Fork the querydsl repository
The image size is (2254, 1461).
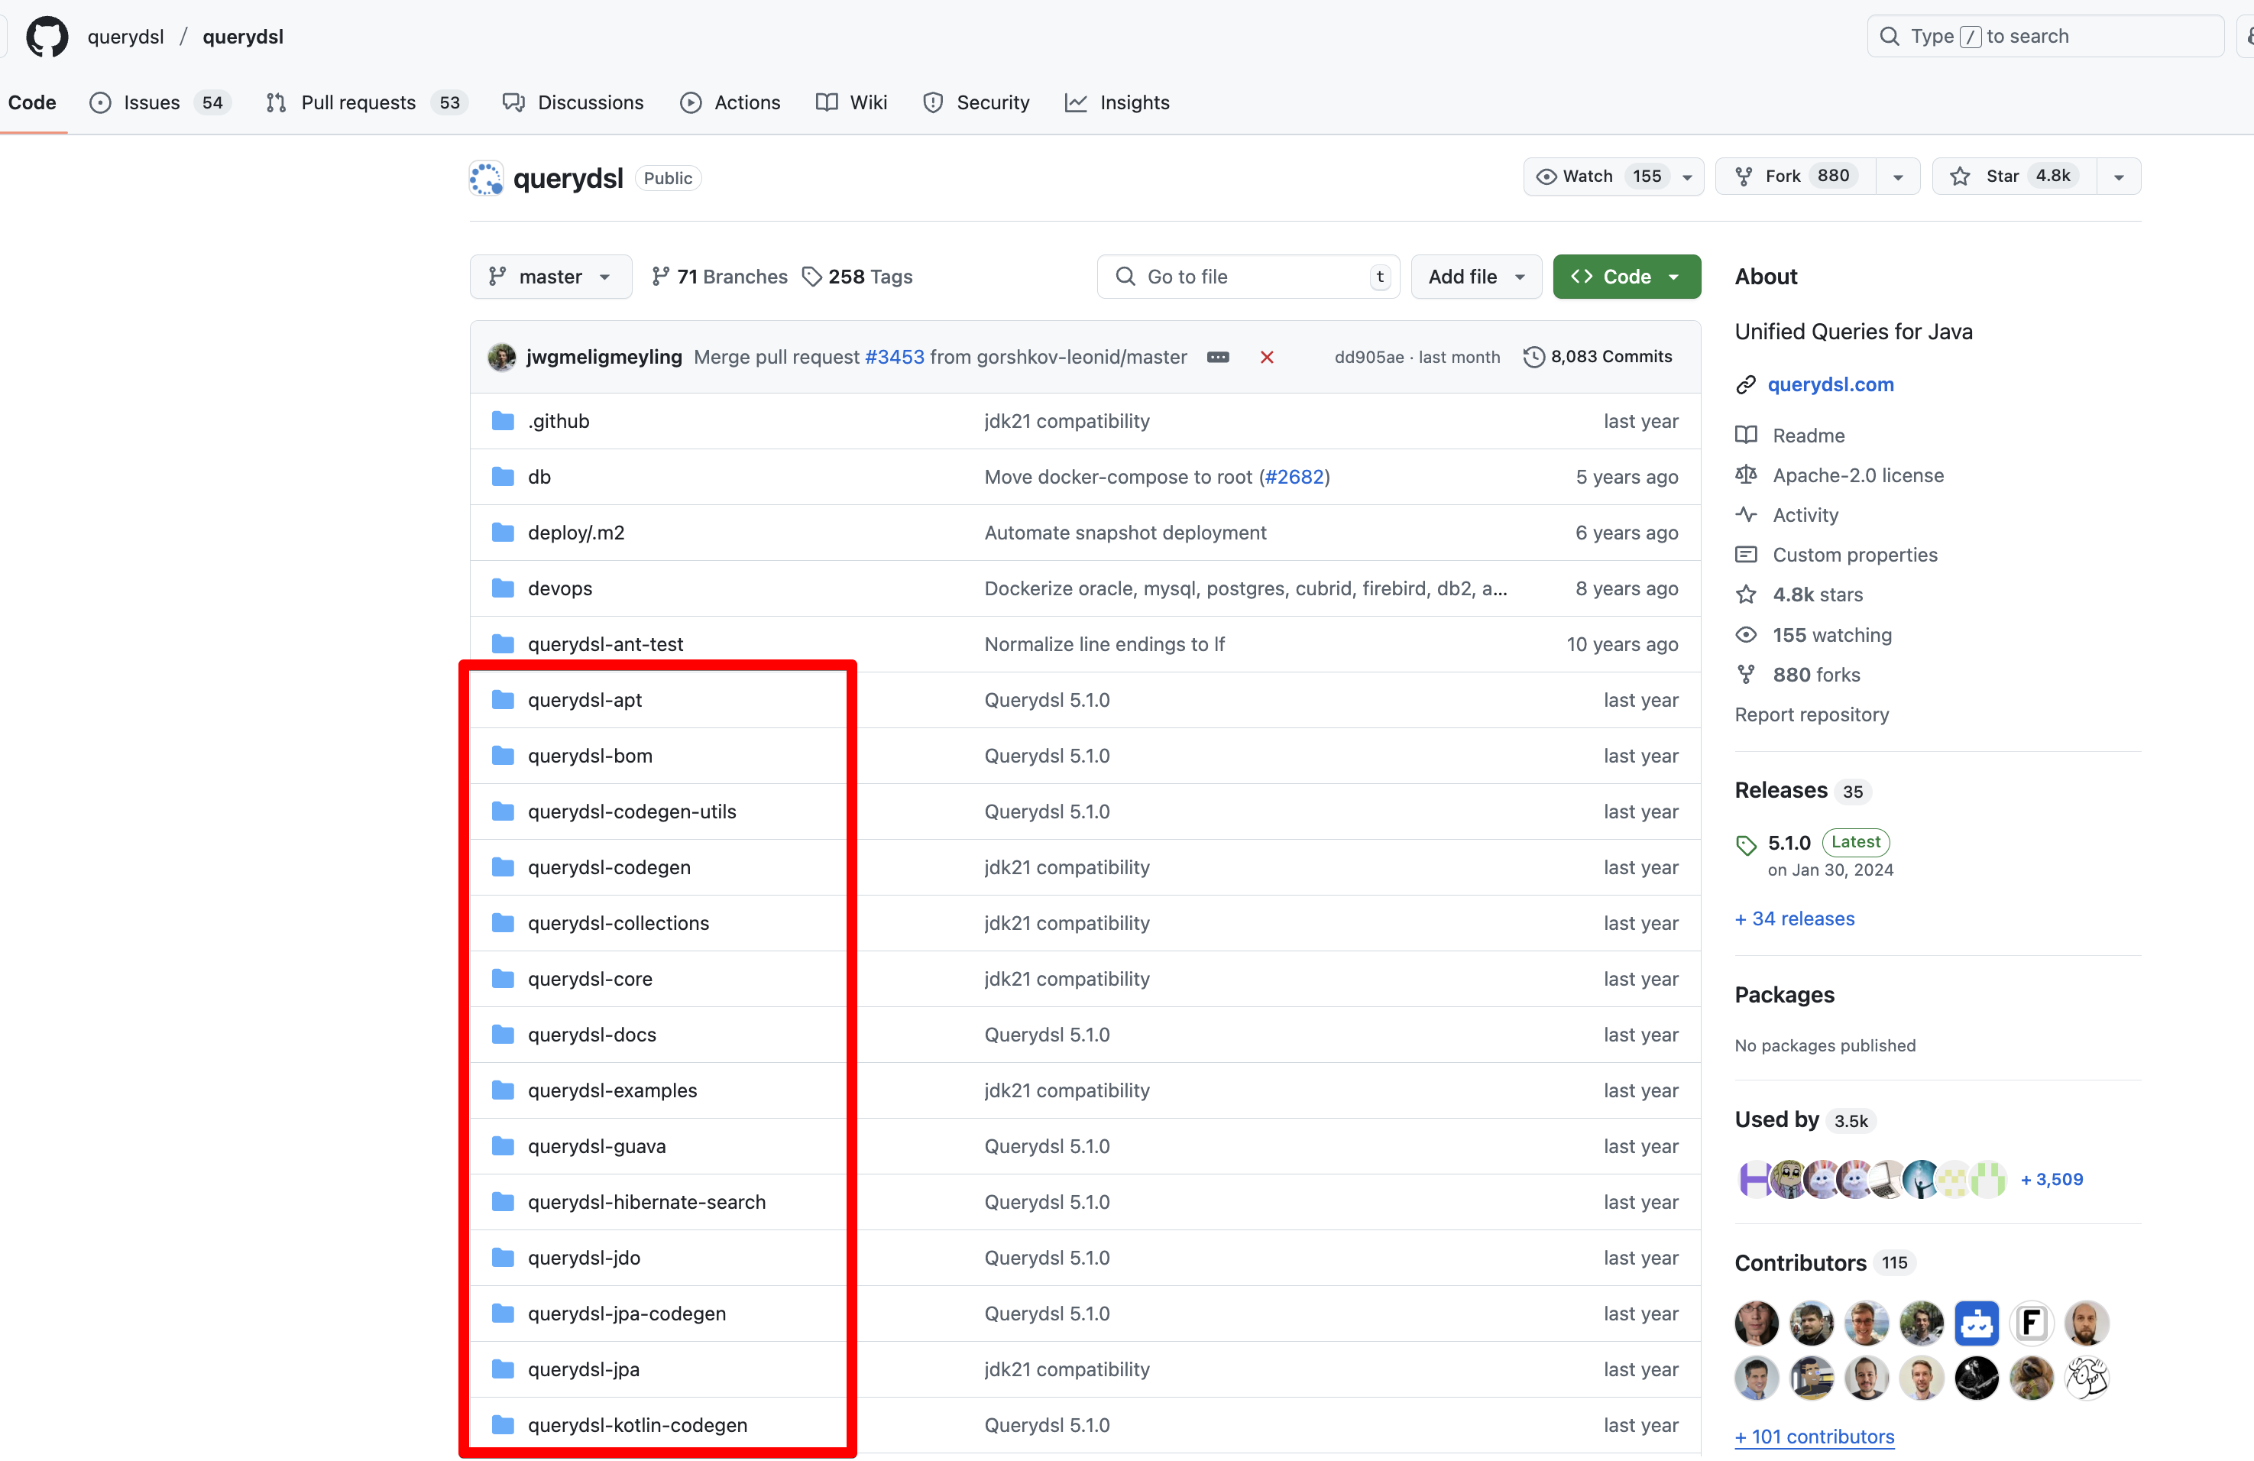coord(1796,176)
